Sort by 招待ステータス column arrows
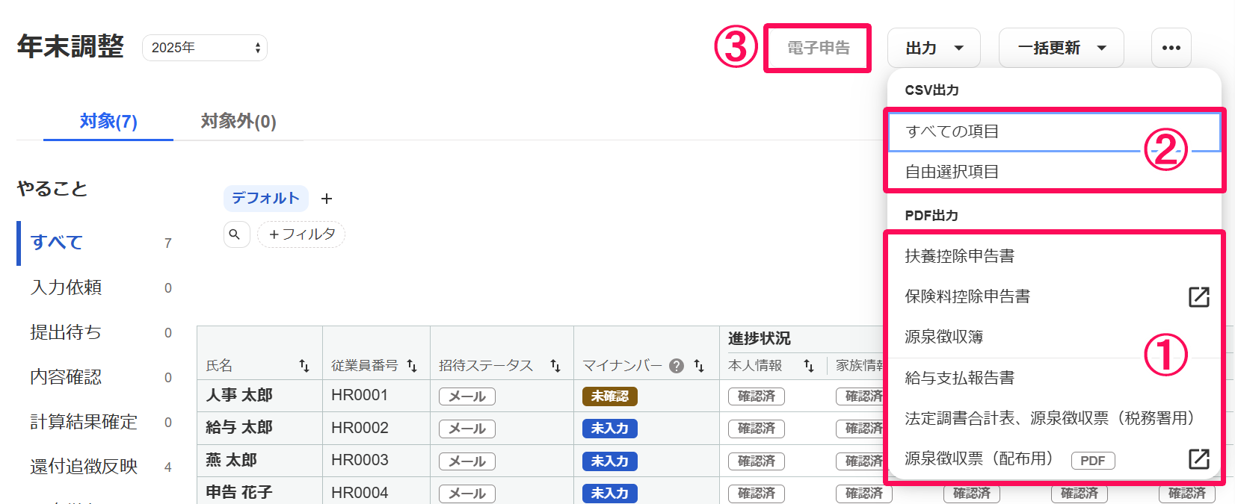The height and width of the screenshot is (504, 1235). (x=555, y=366)
